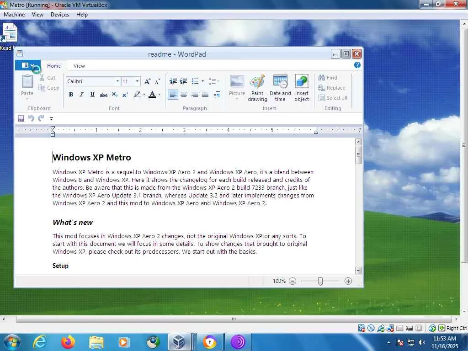Click the Copy button
468x351 pixels.
point(49,88)
